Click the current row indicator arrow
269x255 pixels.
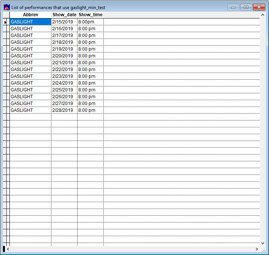point(6,22)
